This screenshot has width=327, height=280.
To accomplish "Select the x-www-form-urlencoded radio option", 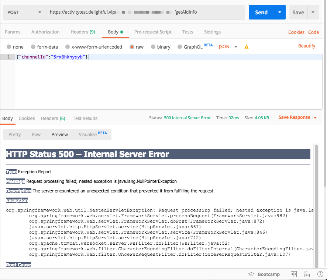I will (68, 47).
